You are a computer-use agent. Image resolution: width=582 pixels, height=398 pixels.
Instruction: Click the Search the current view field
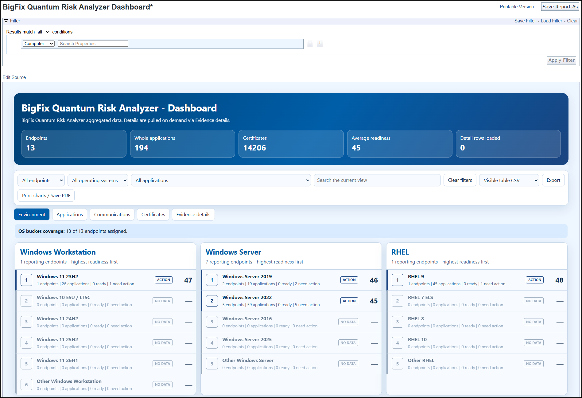377,180
